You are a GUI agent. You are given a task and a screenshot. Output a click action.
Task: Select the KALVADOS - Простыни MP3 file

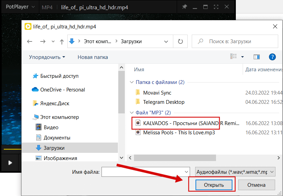[188, 123]
